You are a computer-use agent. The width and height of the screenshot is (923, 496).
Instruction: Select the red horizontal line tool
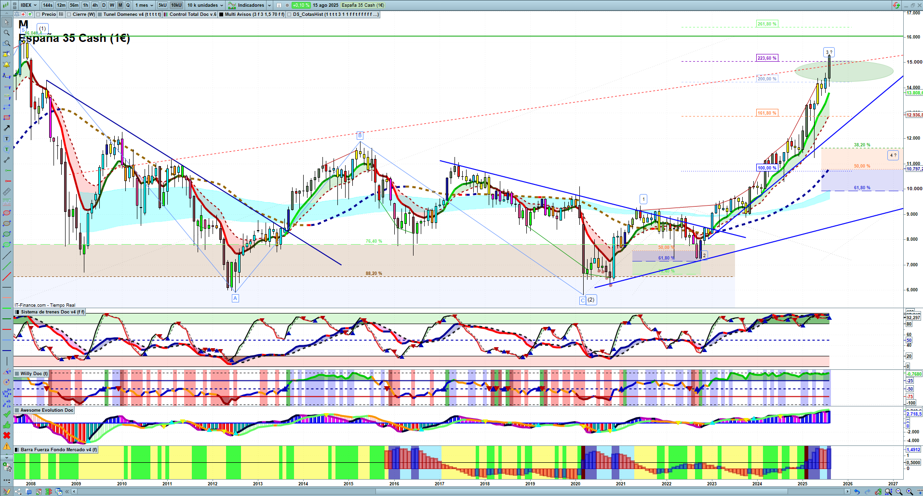click(x=7, y=181)
